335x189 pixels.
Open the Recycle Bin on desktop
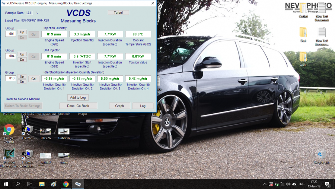coord(320,154)
